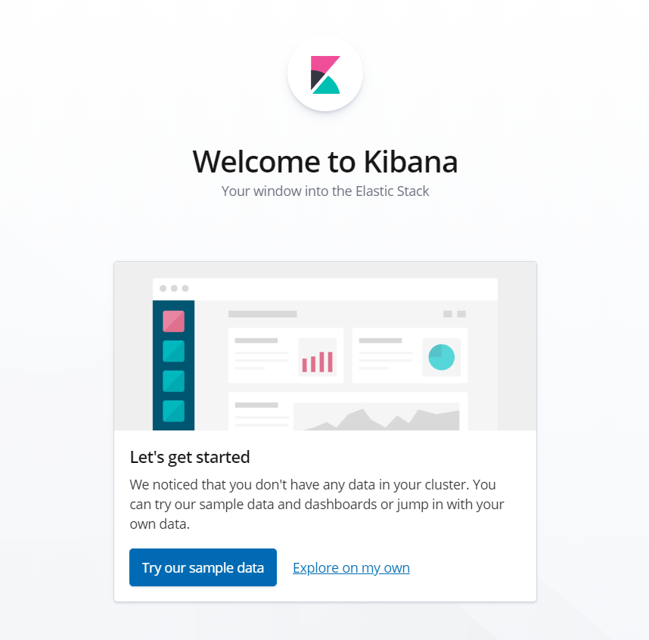649x640 pixels.
Task: Click the Your window into the Elastic Stack subtitle
Action: [x=325, y=191]
